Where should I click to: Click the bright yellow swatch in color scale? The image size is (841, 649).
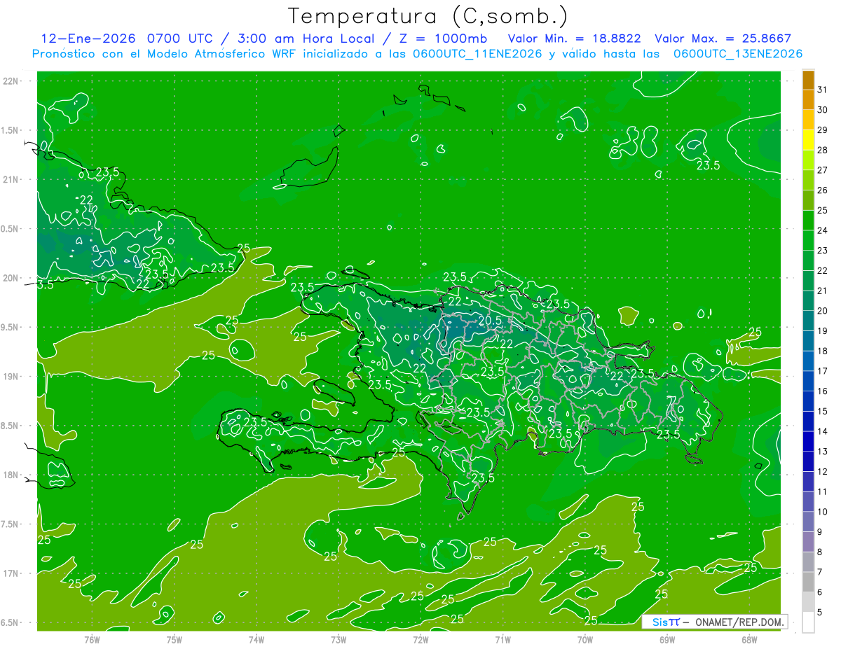click(808, 150)
